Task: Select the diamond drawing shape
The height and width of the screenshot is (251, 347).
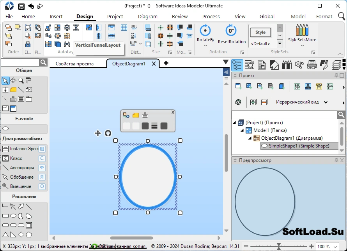Action: coord(21,234)
